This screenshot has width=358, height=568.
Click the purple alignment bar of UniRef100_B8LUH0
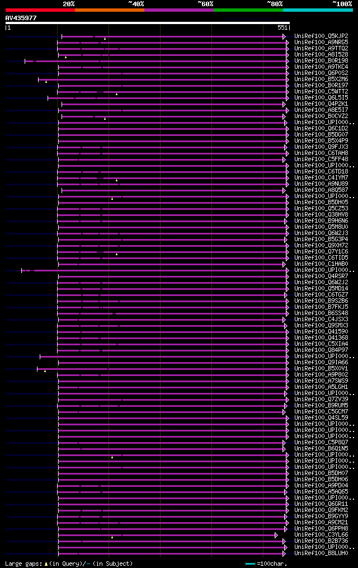pos(172,554)
